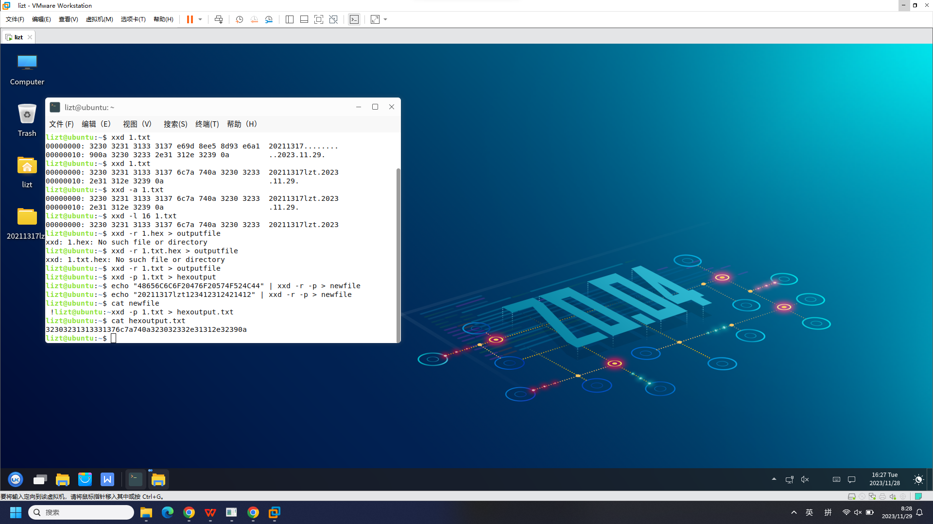Screen dimensions: 933x524
Task: Toggle Unity mode icon
Action: [x=333, y=19]
